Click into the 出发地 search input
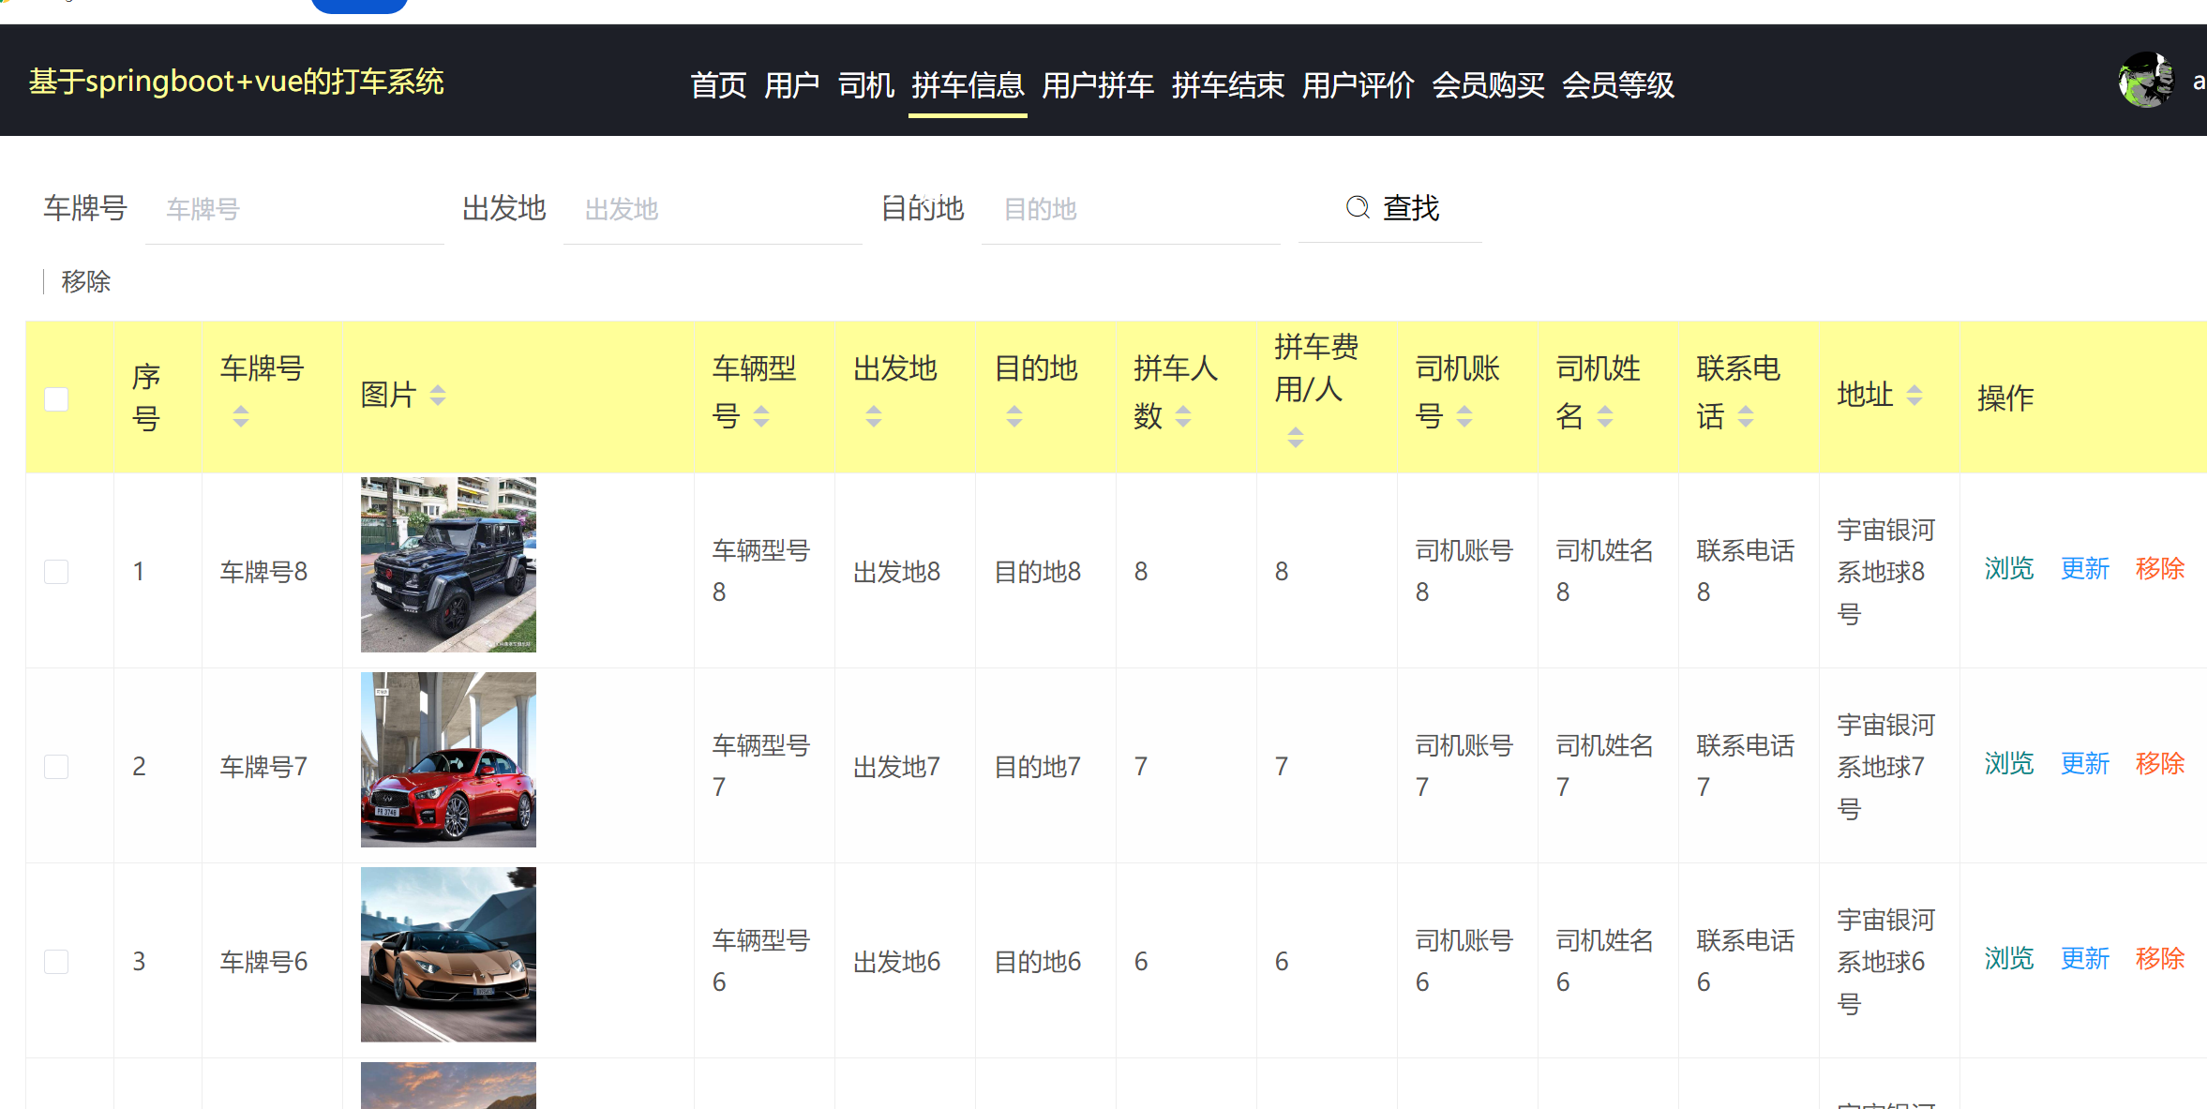 713,209
